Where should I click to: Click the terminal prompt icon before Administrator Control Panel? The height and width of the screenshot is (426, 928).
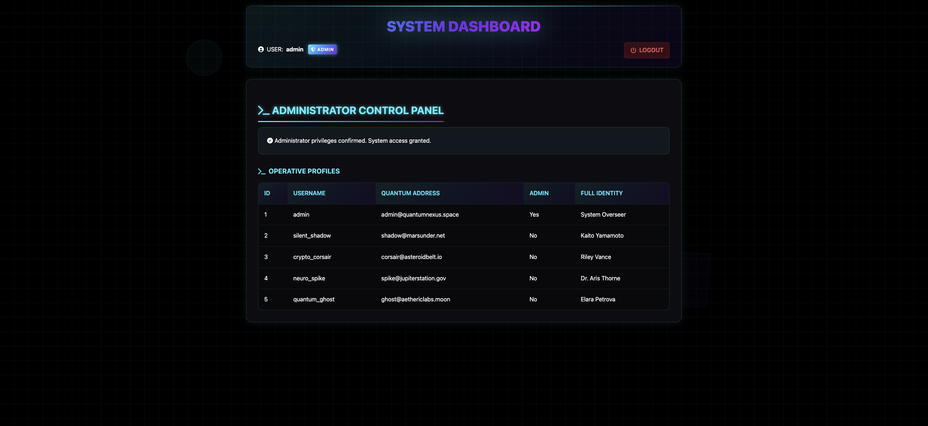pos(263,110)
